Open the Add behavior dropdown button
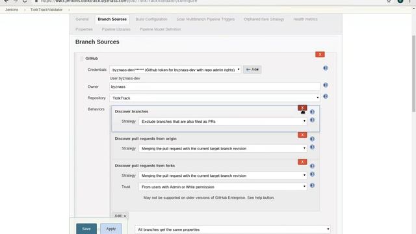 pos(120,216)
